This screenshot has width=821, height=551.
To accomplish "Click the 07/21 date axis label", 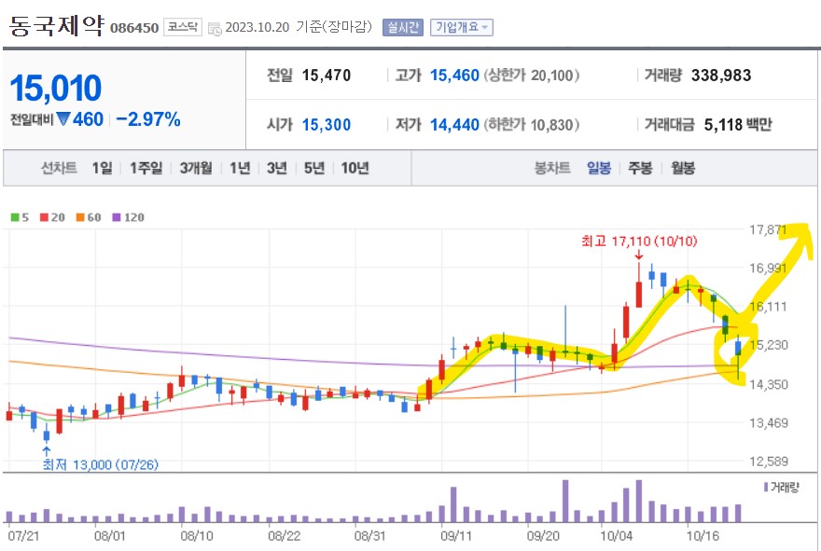I will tap(23, 536).
